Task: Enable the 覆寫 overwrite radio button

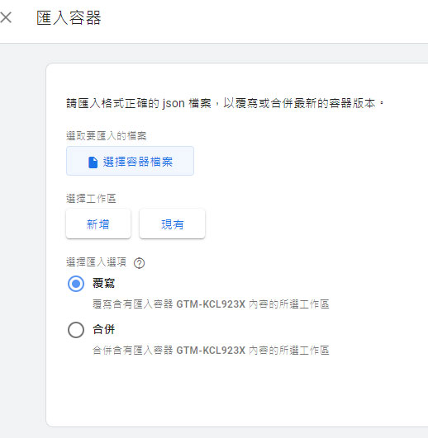Action: [x=76, y=284]
